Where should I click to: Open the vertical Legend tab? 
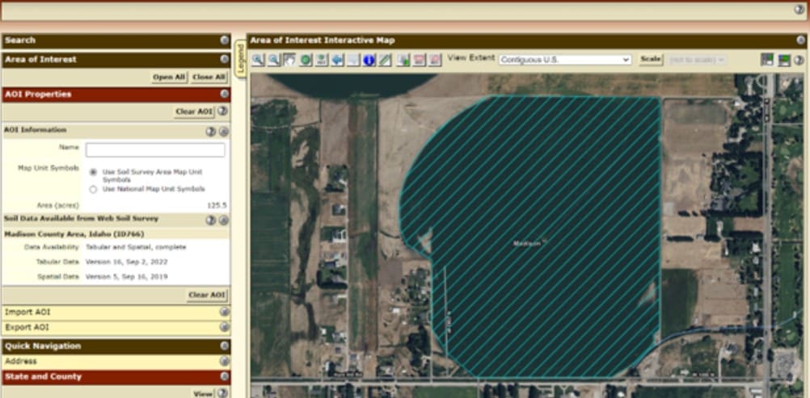(x=240, y=58)
